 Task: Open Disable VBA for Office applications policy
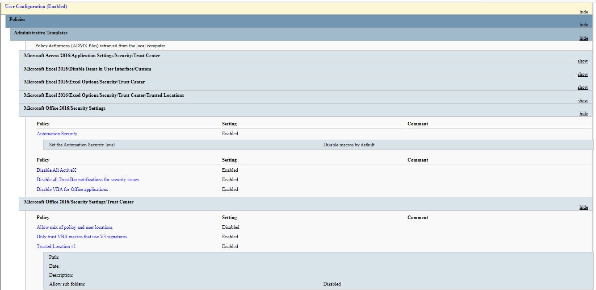[72, 190]
